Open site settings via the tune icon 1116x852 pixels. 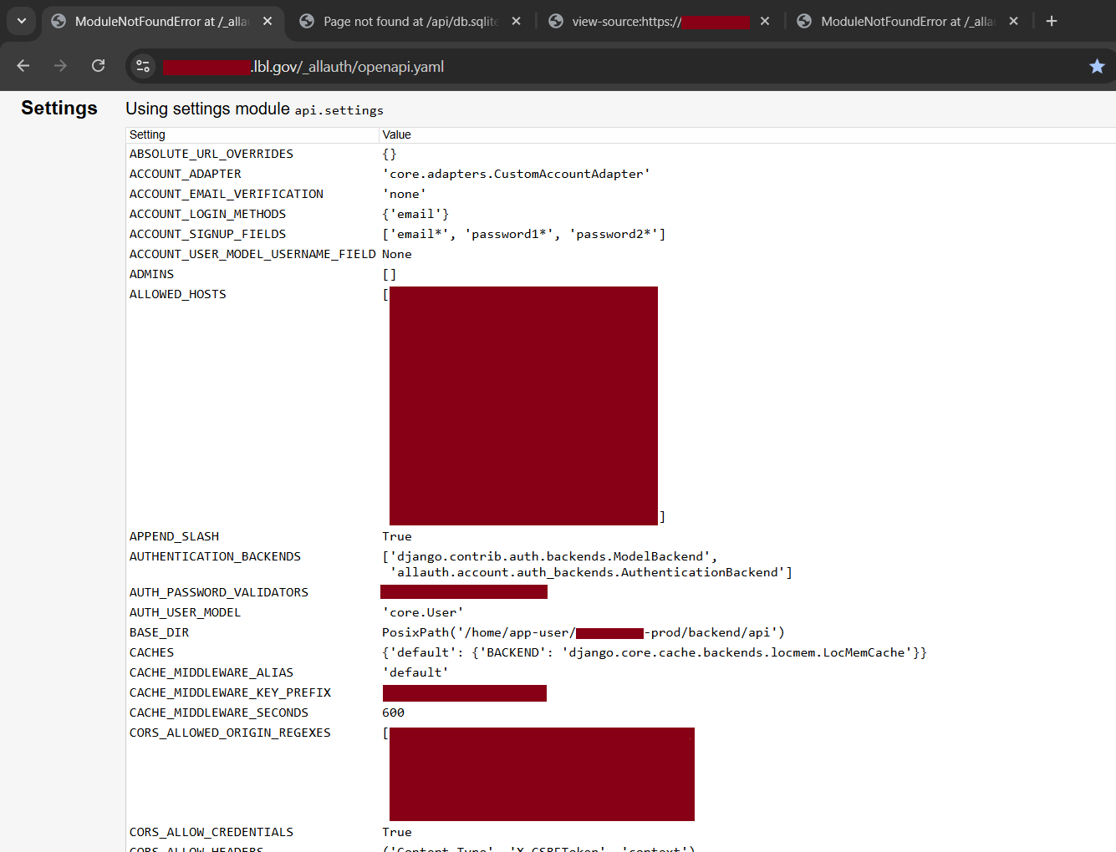point(143,65)
